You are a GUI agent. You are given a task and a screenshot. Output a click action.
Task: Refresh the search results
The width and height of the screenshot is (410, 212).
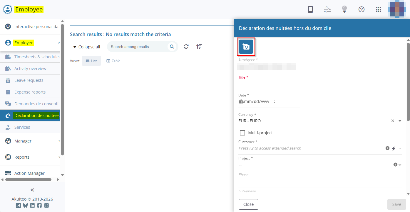coord(186,47)
